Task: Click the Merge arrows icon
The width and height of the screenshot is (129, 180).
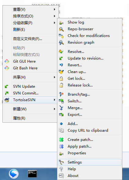Action: 61,108
